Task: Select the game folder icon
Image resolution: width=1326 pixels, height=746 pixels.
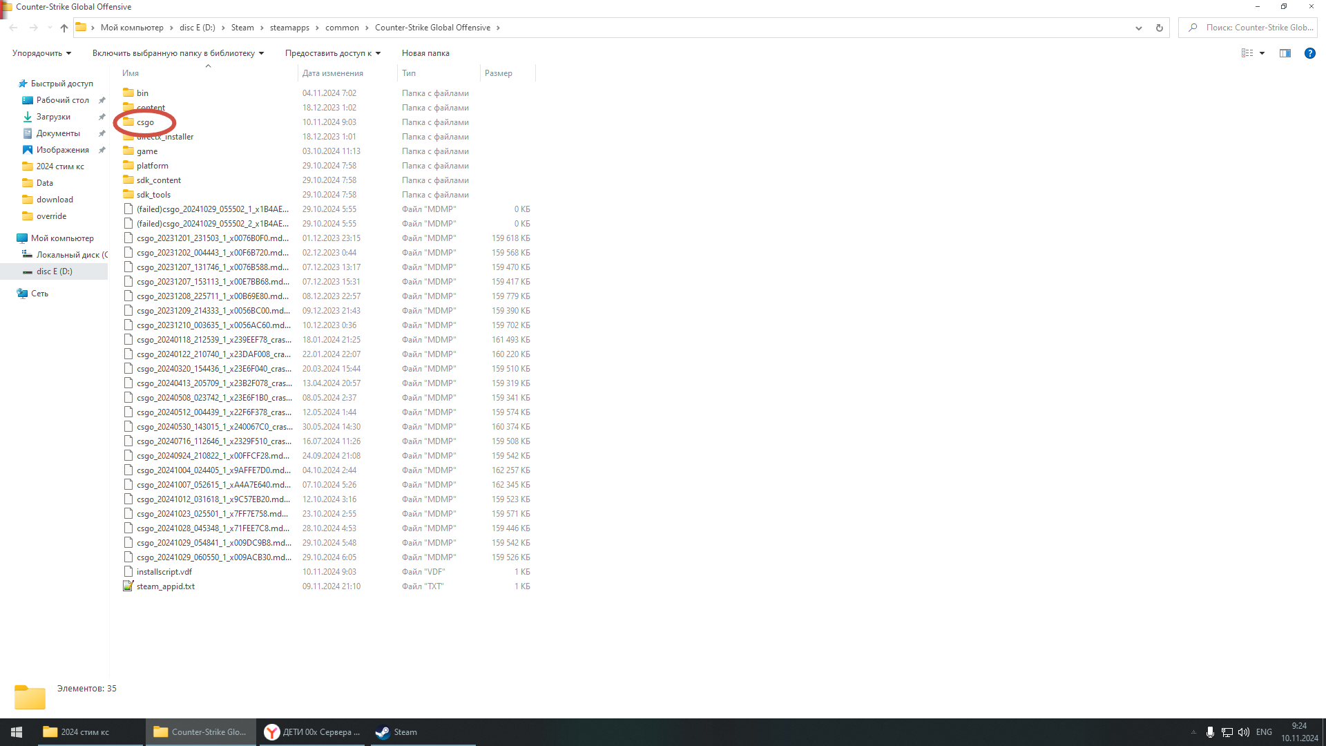Action: (x=128, y=151)
